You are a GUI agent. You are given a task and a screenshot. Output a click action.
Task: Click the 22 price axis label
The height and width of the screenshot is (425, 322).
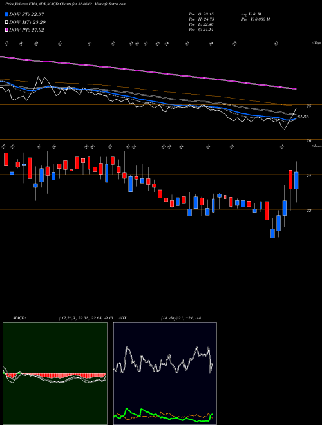pos(308,211)
